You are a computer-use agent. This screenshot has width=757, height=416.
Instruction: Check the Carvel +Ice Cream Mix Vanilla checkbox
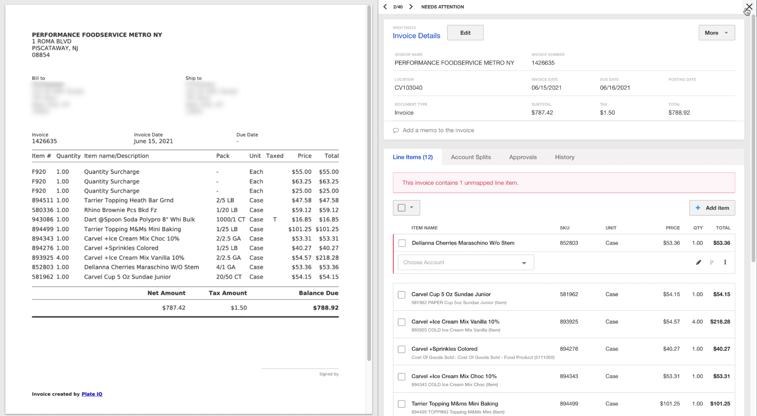point(401,322)
